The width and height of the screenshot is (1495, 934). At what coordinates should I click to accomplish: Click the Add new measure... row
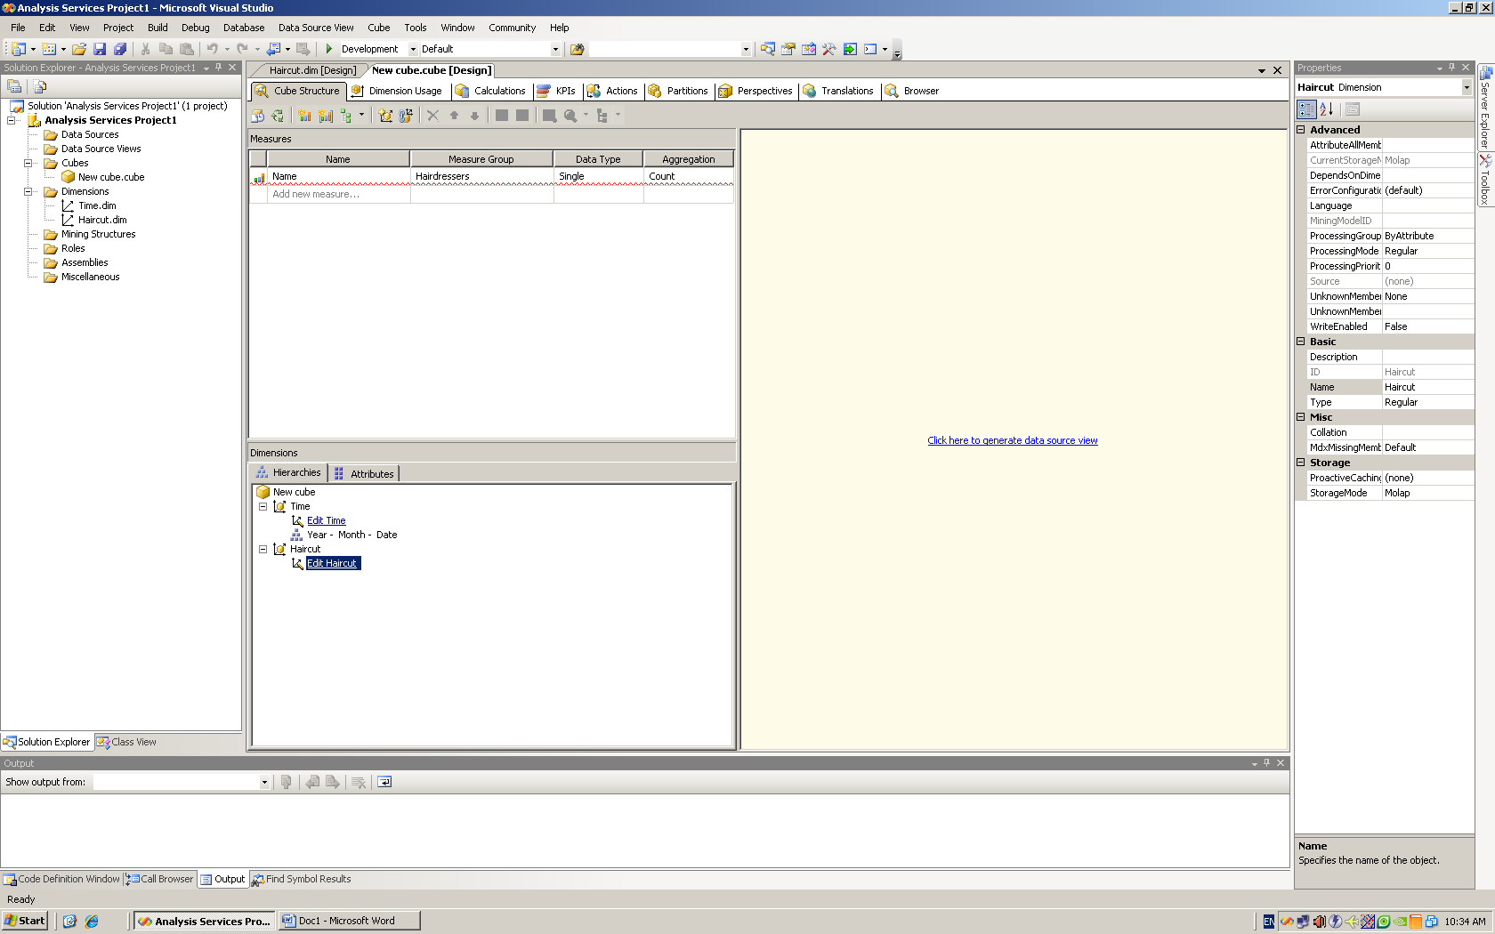pyautogui.click(x=491, y=194)
